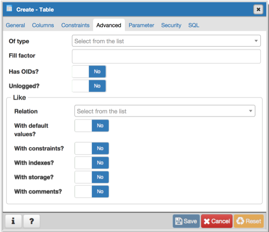The width and height of the screenshot is (269, 232).
Task: Switch to the General tab
Action: [15, 25]
